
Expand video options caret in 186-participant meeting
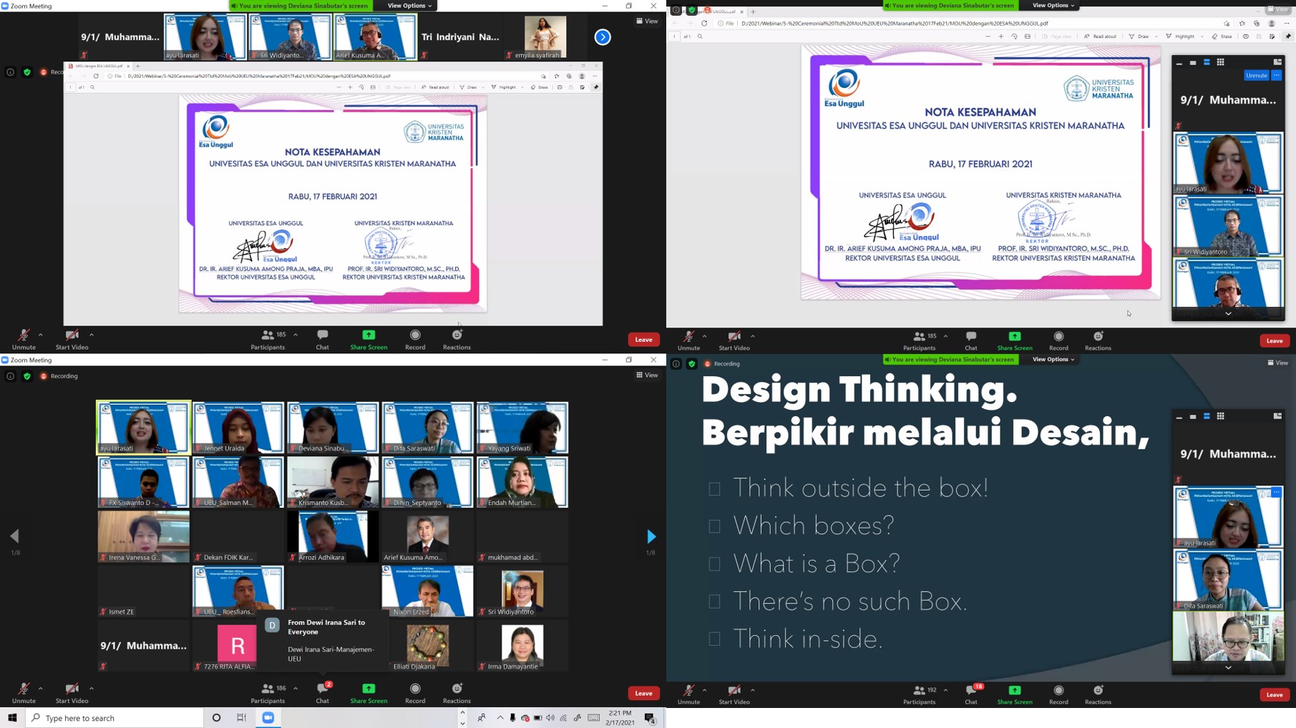pyautogui.click(x=92, y=689)
